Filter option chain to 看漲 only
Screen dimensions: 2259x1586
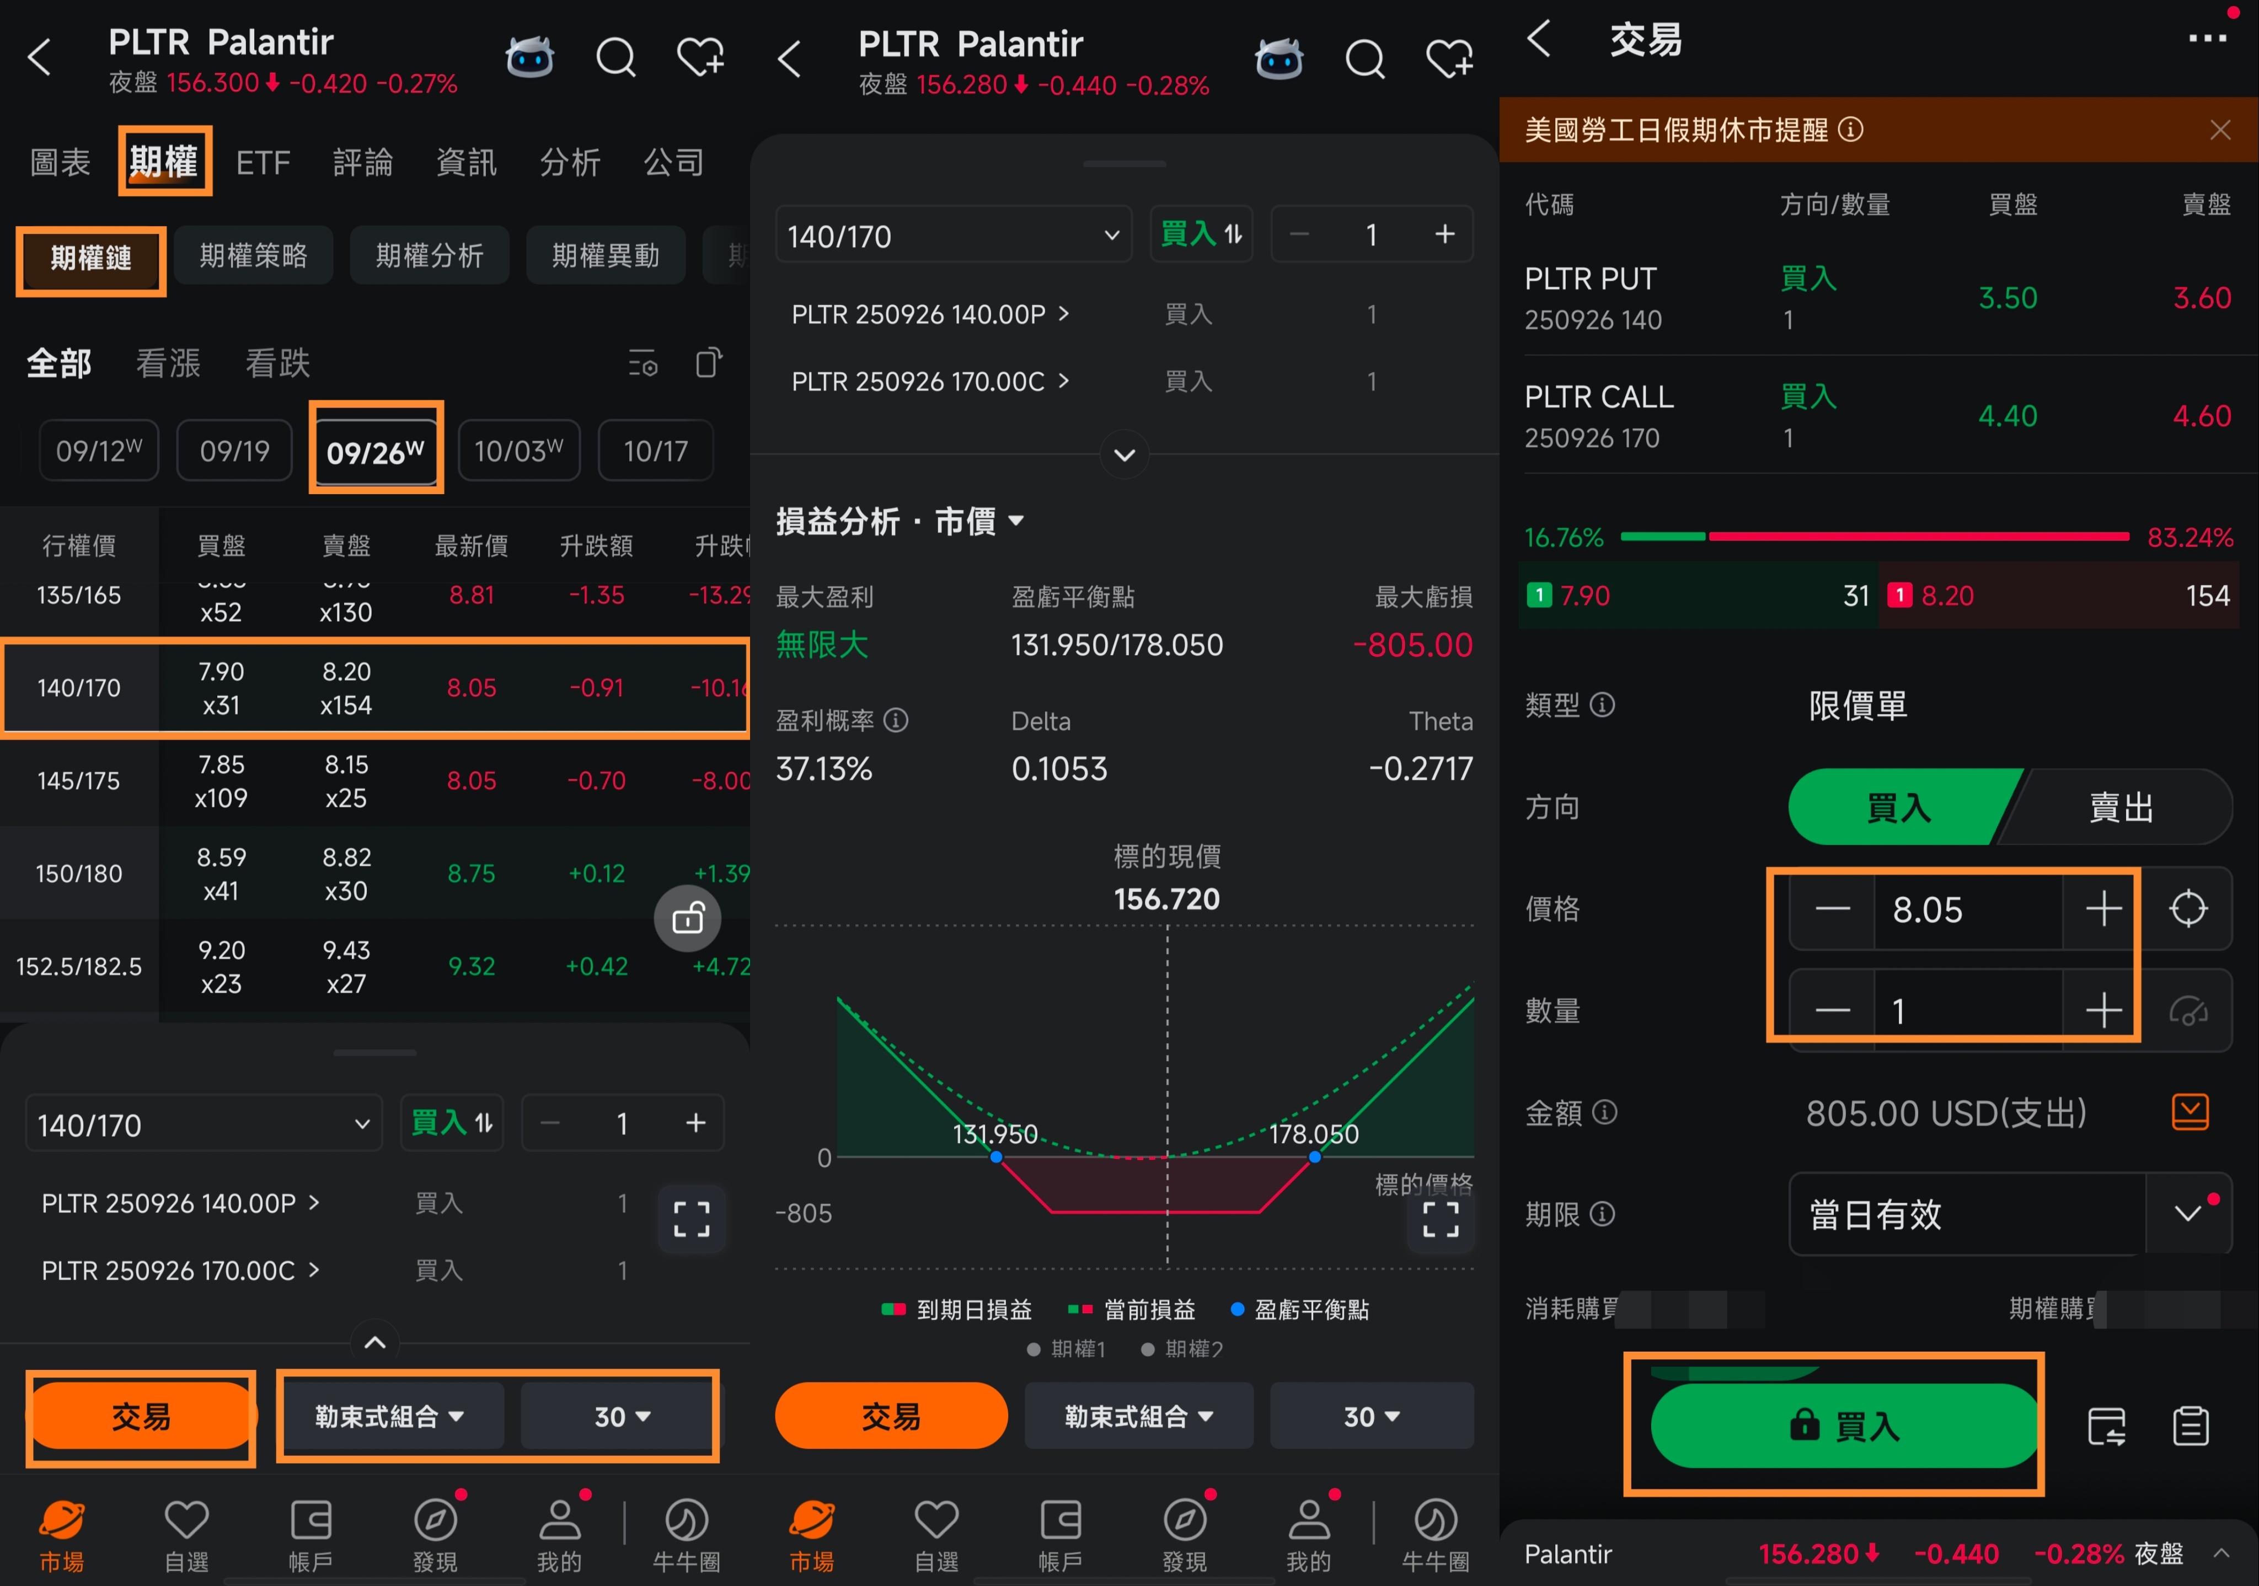(167, 363)
